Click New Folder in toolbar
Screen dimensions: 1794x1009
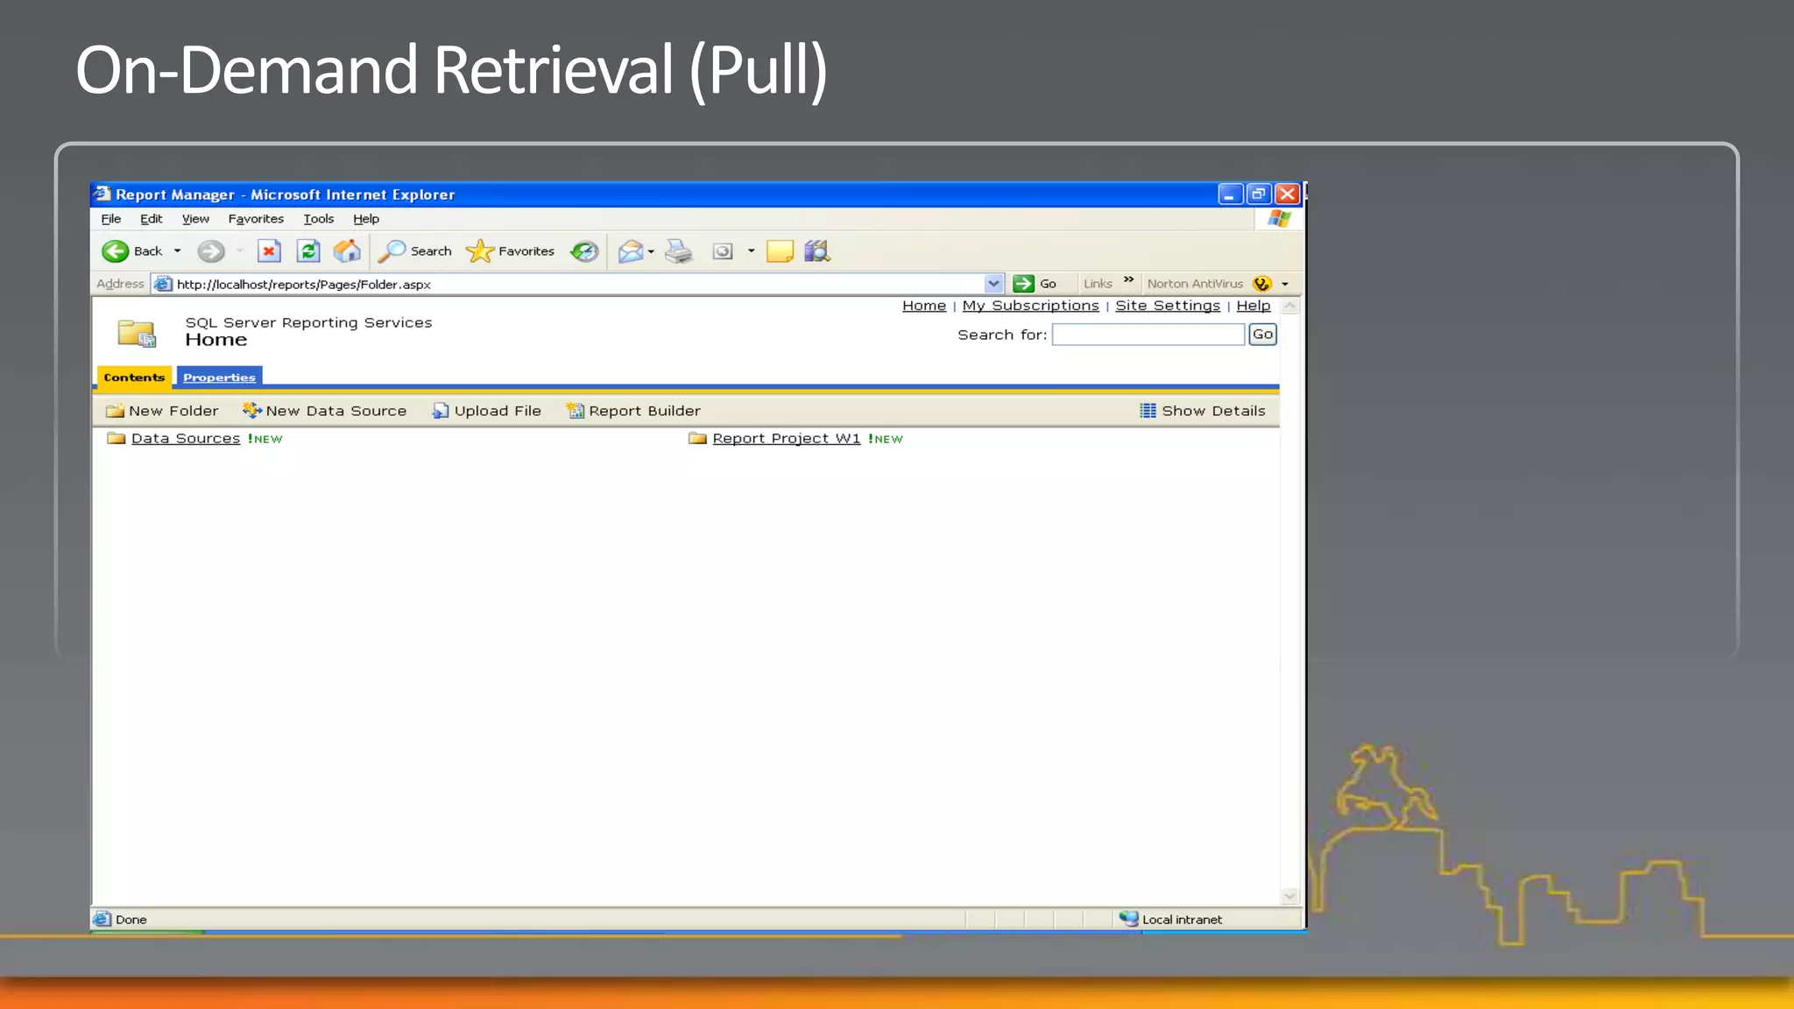[162, 411]
